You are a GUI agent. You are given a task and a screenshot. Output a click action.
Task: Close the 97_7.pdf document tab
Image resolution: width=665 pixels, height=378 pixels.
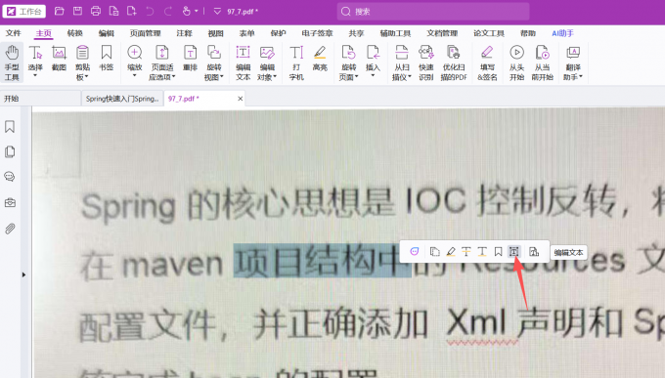(x=240, y=99)
